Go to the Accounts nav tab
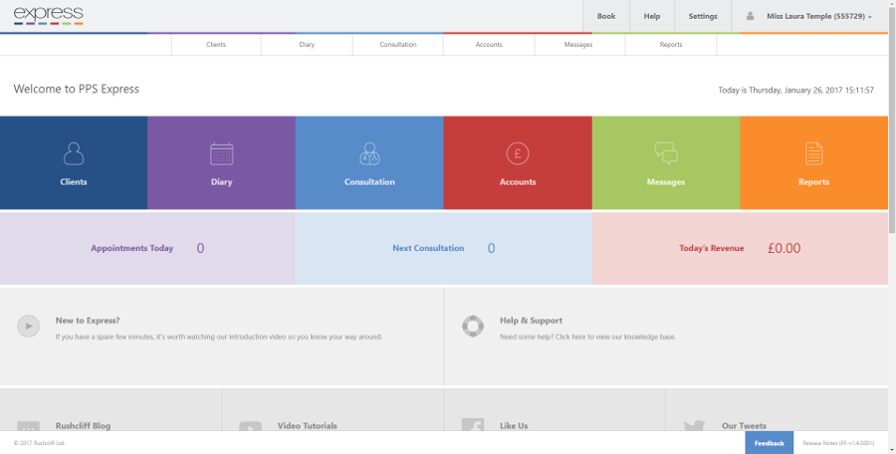This screenshot has width=896, height=454. tap(489, 45)
